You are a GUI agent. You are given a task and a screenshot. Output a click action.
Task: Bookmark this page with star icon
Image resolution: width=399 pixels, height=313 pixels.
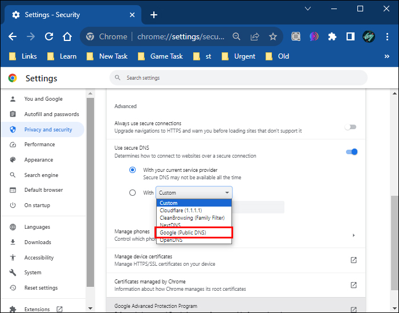[273, 36]
